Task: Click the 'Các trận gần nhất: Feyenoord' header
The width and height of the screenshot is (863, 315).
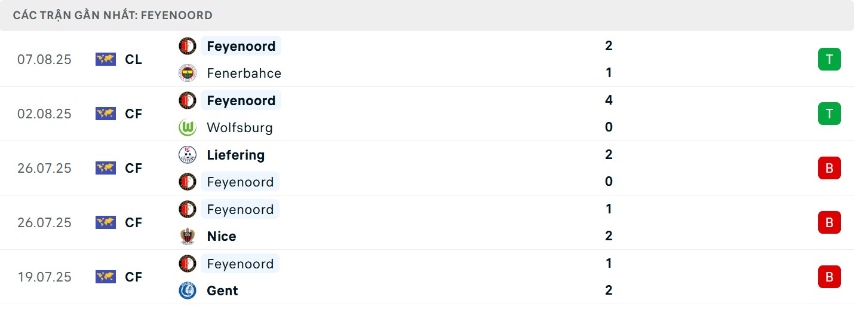Action: coord(113,15)
